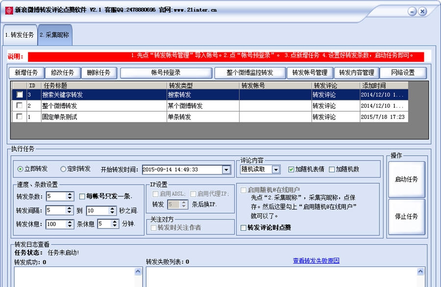Click the 删除任务 (Delete Task) button
The height and width of the screenshot is (287, 441).
[98, 72]
